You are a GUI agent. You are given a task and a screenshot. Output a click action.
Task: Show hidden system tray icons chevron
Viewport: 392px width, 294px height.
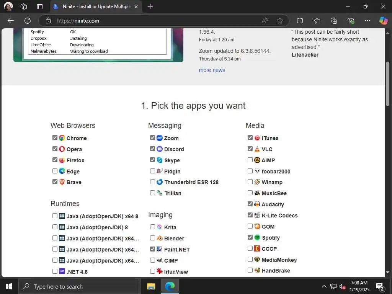click(x=324, y=286)
